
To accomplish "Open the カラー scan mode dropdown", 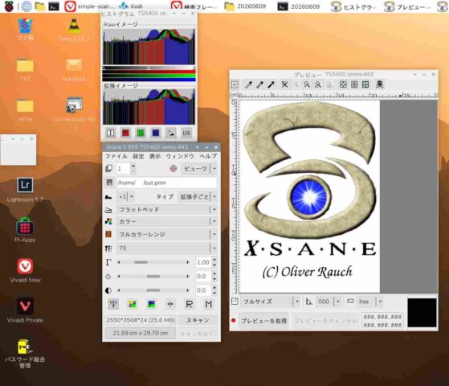I will [166, 222].
